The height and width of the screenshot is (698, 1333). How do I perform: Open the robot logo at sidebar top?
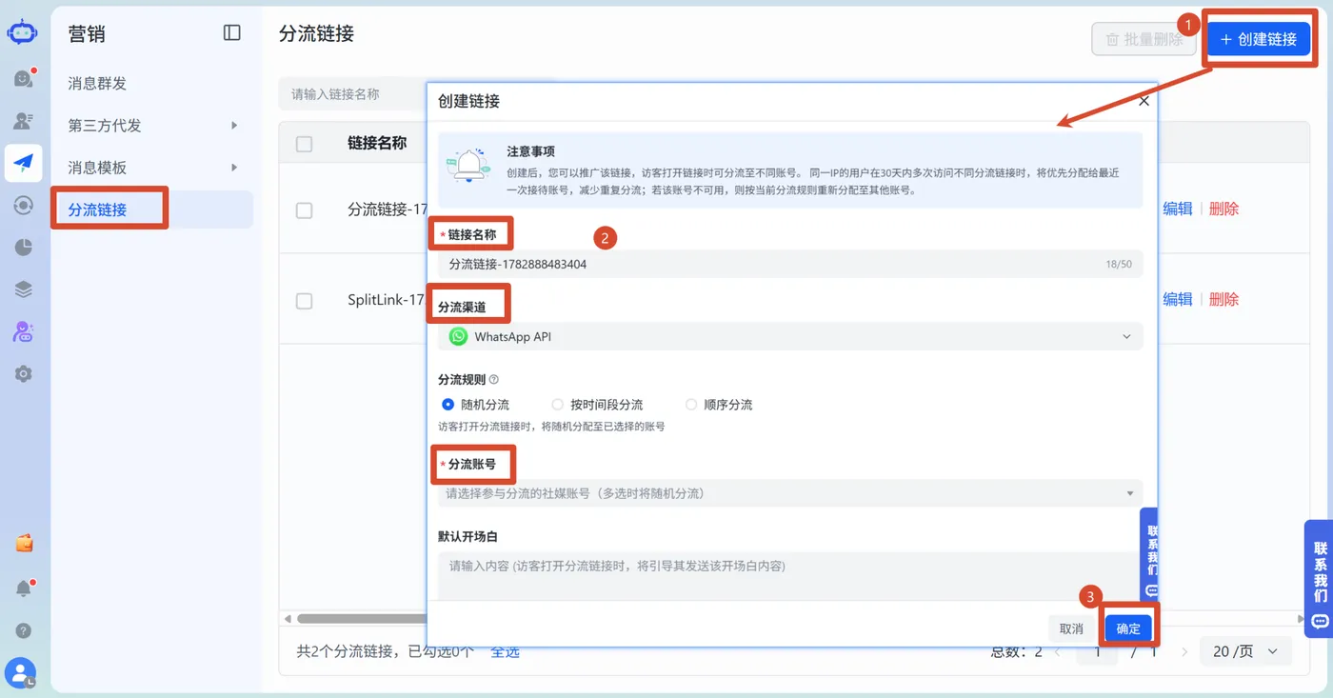(22, 31)
